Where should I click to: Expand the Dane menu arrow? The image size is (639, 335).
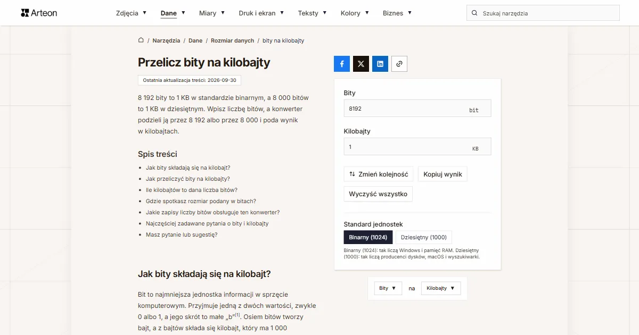(x=183, y=13)
